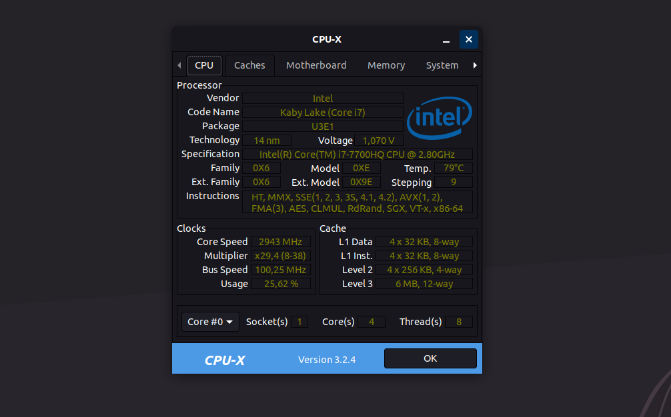Click the left tab scroll arrow
Screen dimensions: 671x417
(179, 65)
